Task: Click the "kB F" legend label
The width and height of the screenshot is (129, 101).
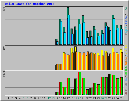Action: click(x=126, y=92)
